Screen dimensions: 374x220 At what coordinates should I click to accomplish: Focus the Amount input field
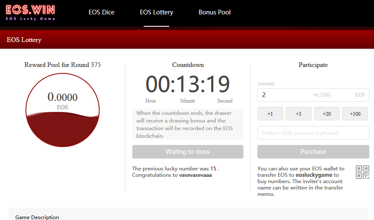click(313, 95)
